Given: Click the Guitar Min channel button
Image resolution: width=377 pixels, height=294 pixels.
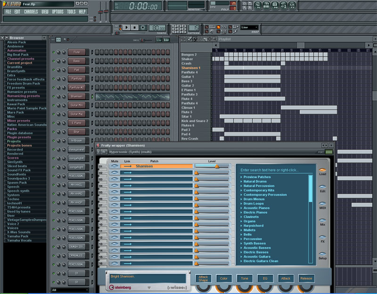Looking at the screenshot, I should coord(76,105).
